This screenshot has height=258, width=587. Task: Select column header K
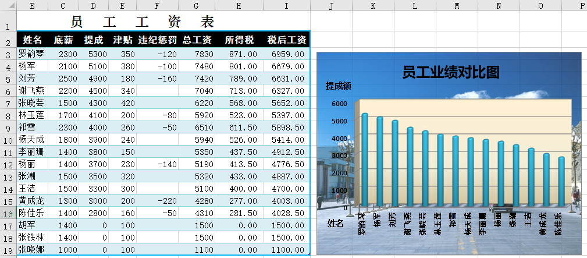[373, 5]
